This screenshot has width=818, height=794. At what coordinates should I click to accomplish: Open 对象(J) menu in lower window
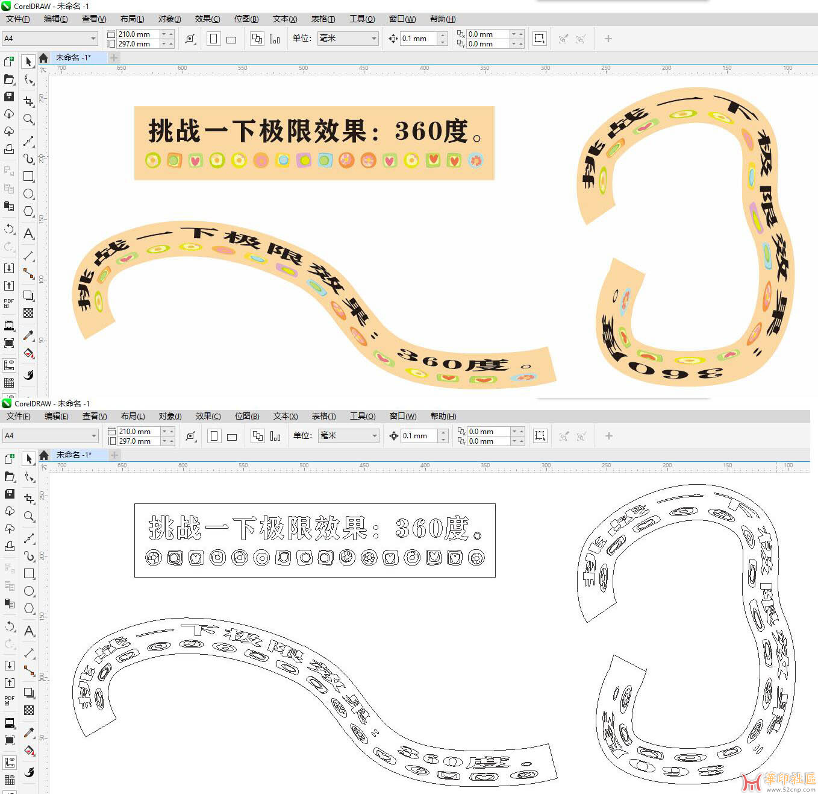click(170, 417)
